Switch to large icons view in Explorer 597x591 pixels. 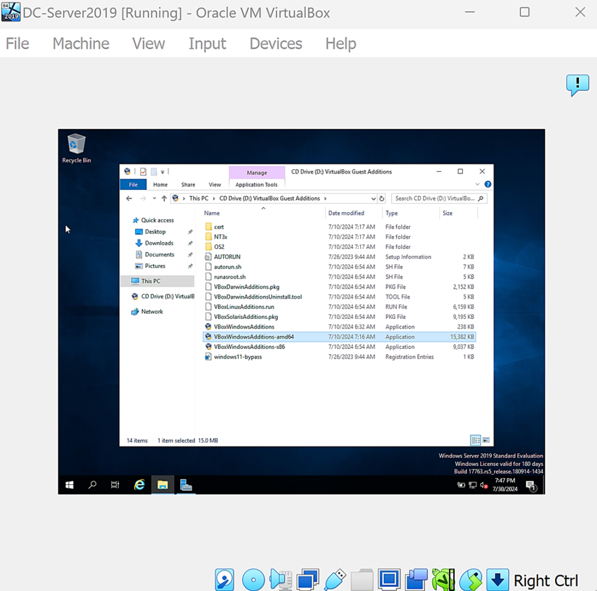click(486, 440)
